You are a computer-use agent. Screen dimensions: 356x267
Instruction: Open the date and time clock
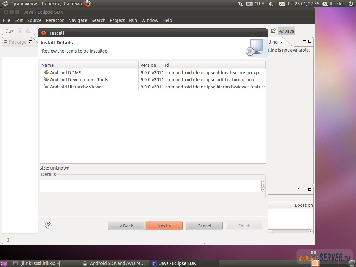[303, 4]
